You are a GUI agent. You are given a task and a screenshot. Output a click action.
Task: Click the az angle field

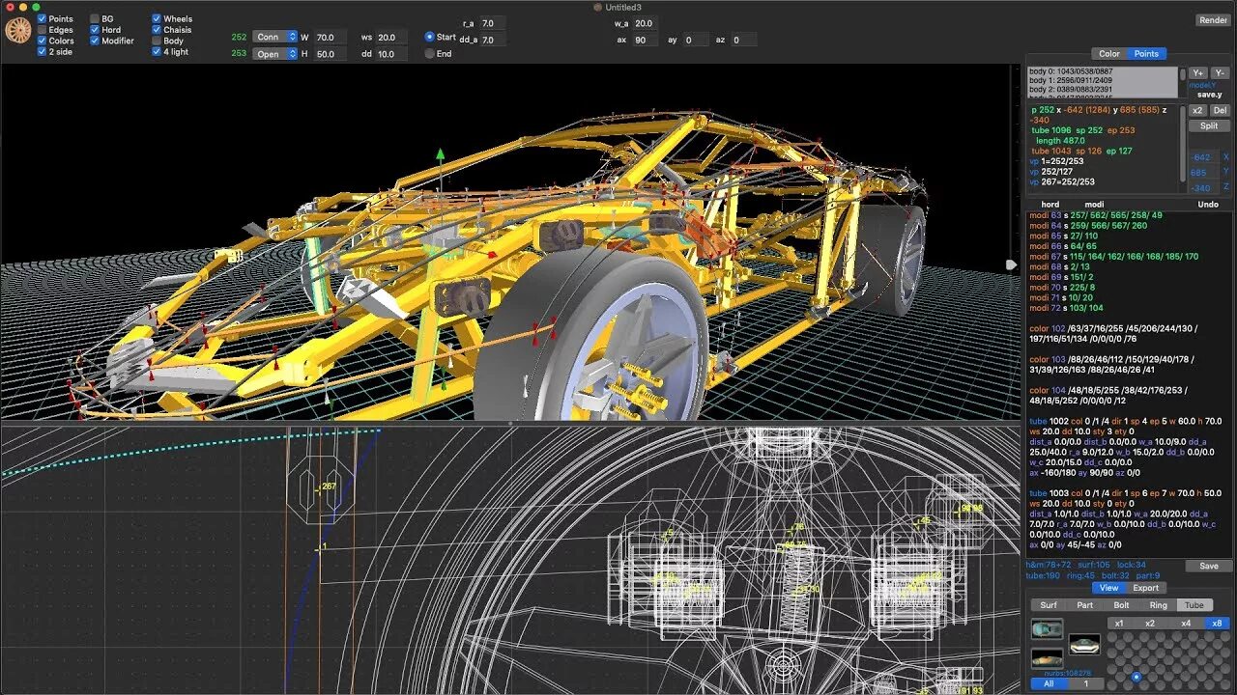click(x=742, y=41)
